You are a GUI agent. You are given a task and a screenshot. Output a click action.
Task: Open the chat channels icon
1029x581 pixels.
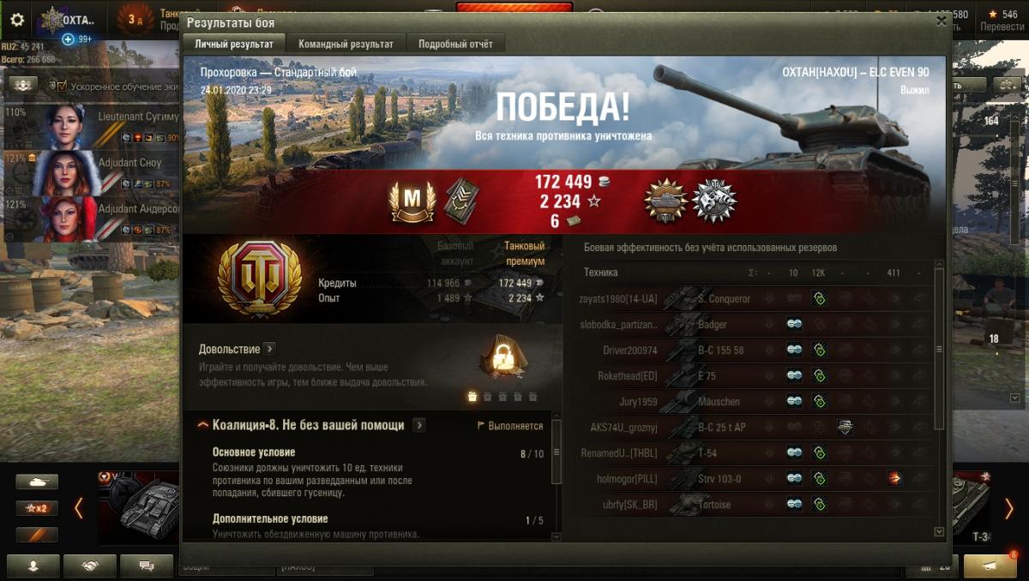coord(146,566)
